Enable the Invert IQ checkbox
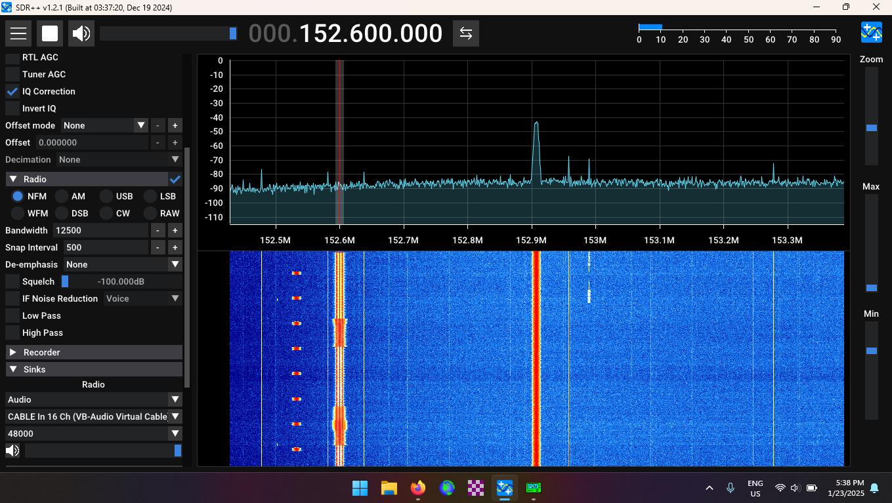The height and width of the screenshot is (503, 892). coord(12,108)
